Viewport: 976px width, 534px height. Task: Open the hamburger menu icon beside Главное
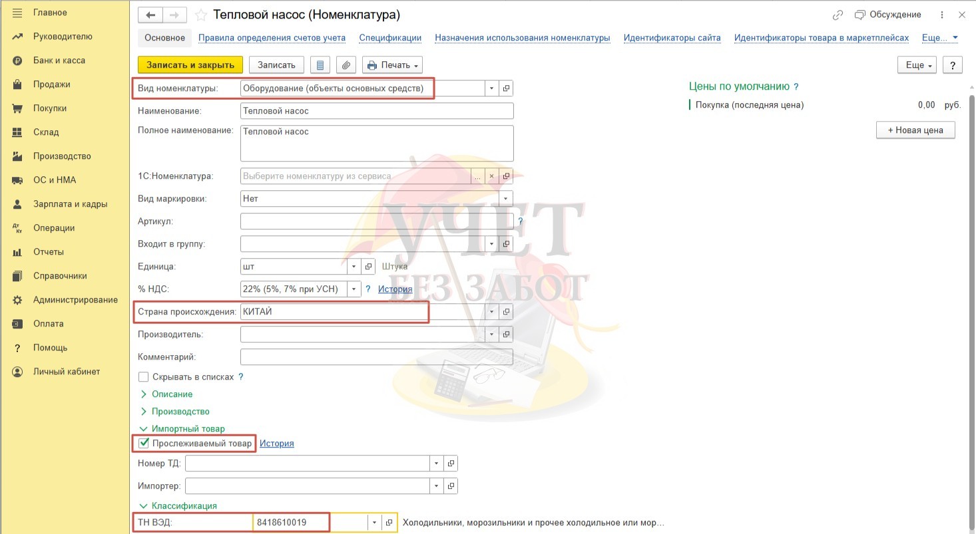18,13
